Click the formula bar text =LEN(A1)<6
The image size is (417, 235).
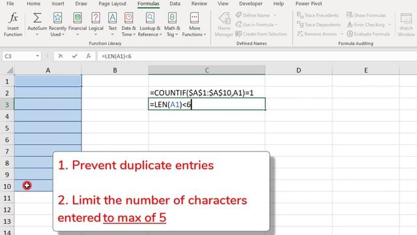tap(117, 56)
